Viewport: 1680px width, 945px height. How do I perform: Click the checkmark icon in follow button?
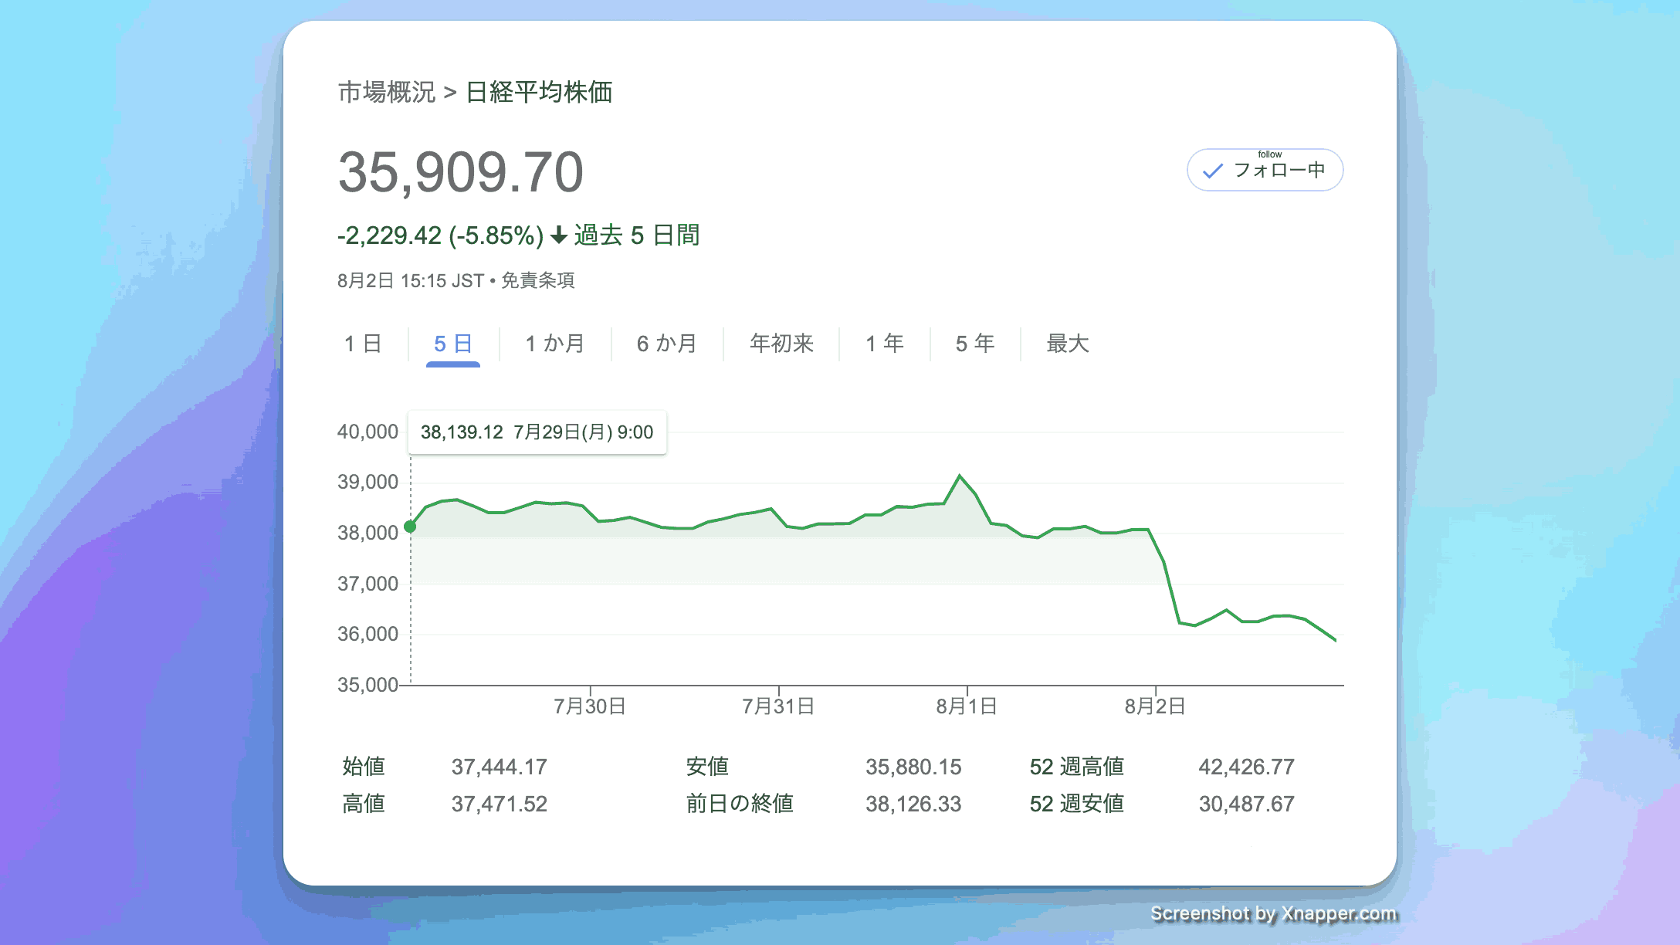tap(1213, 171)
